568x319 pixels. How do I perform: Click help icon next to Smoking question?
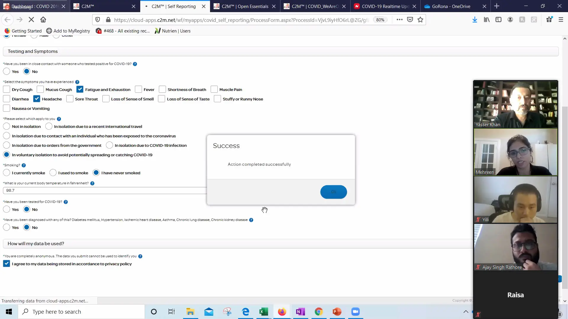point(24,165)
